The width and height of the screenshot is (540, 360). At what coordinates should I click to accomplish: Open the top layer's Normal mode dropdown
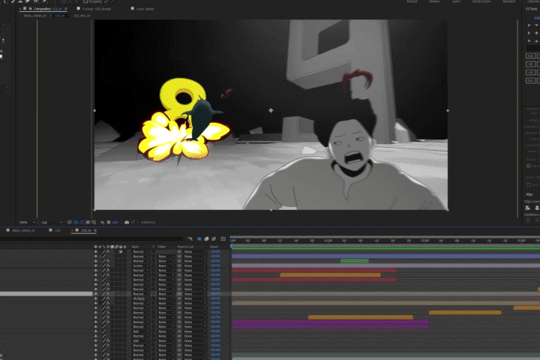[x=140, y=252]
